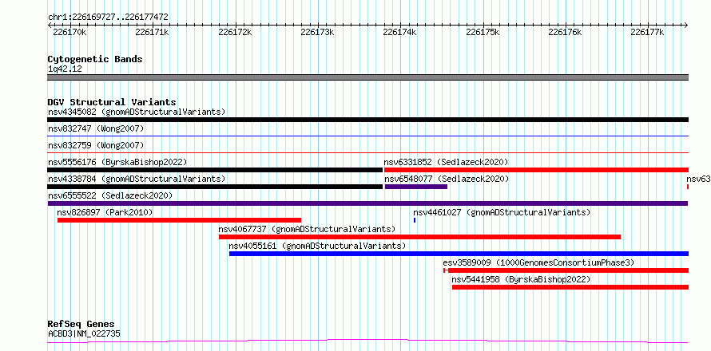Click the pink ACBD3 gene line

coord(367,341)
